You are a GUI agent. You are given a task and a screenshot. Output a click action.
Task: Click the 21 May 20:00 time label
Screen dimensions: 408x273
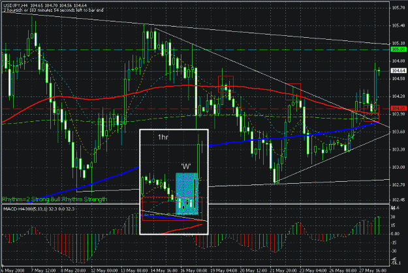tap(283, 270)
